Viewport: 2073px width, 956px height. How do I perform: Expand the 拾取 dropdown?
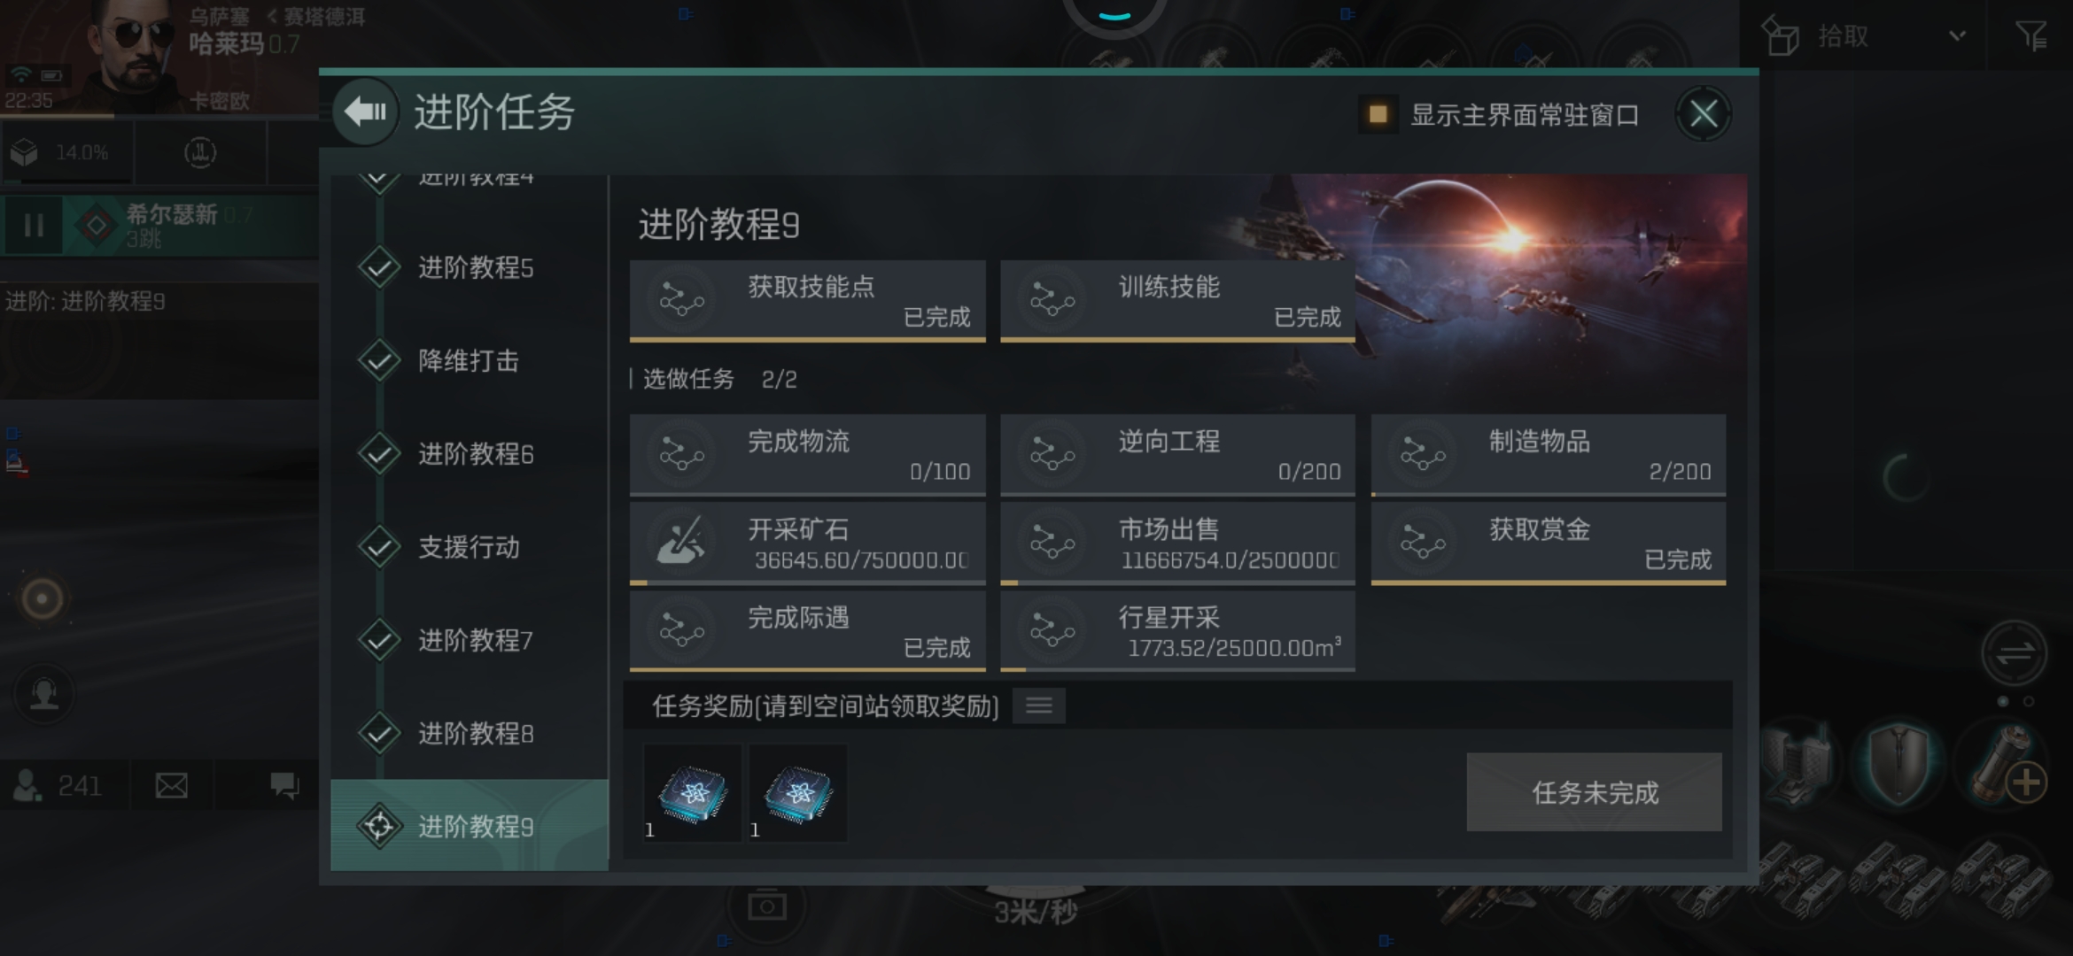(x=1957, y=36)
